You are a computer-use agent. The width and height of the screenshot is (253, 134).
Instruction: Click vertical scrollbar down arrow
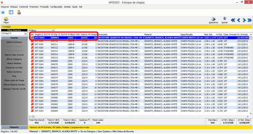point(251,113)
